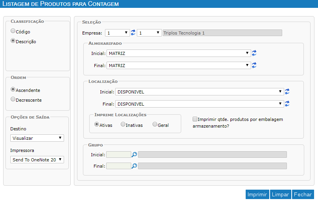The height and width of the screenshot is (203, 318).
Task: Refresh the Empresa selection with the blue arrows
Action: pyautogui.click(x=133, y=33)
